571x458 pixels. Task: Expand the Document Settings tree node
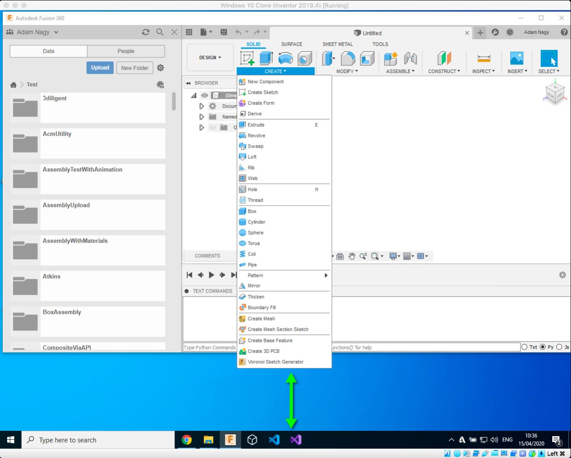tap(202, 106)
